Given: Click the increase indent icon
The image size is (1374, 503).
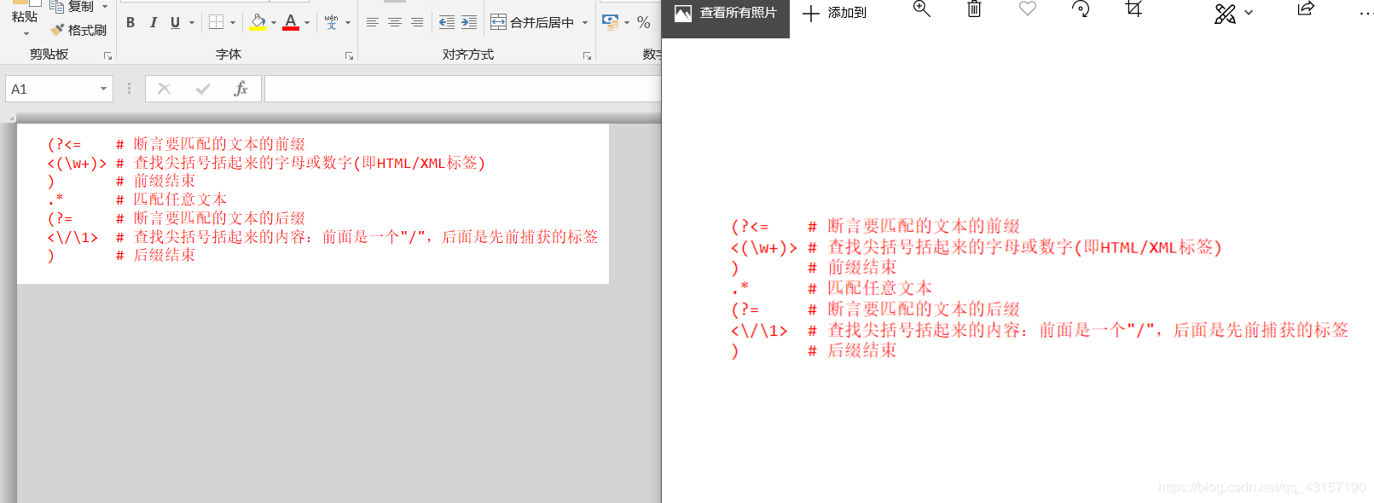Looking at the screenshot, I should coord(469,23).
